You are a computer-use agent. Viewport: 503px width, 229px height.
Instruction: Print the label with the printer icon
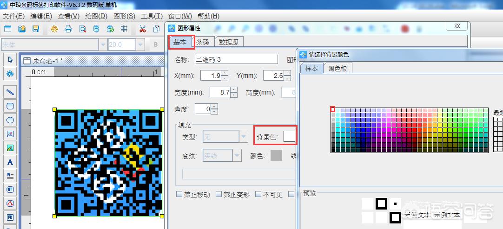click(x=68, y=29)
